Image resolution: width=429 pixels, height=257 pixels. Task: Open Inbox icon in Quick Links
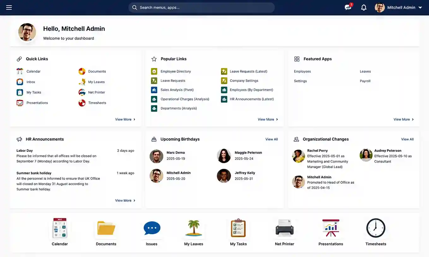20,82
